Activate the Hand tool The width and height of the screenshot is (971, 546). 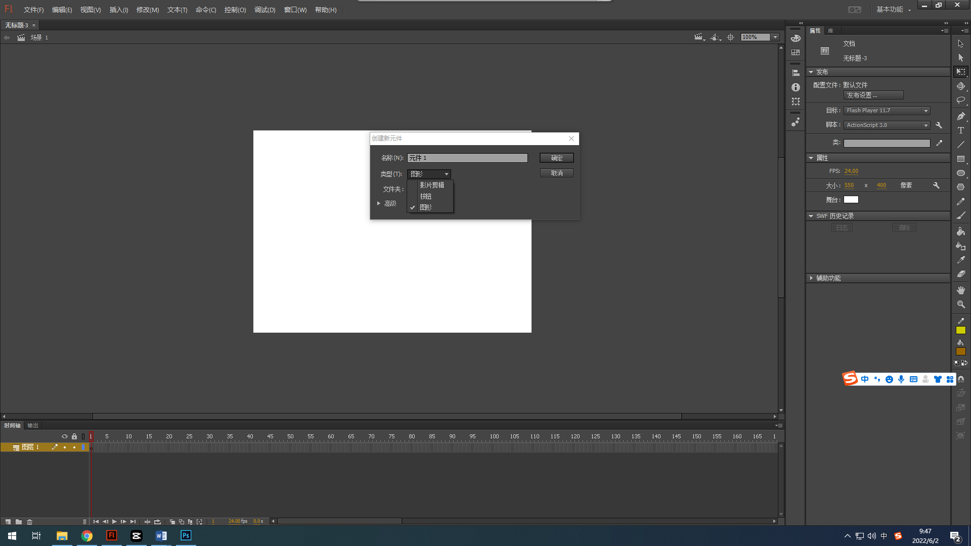tap(961, 290)
